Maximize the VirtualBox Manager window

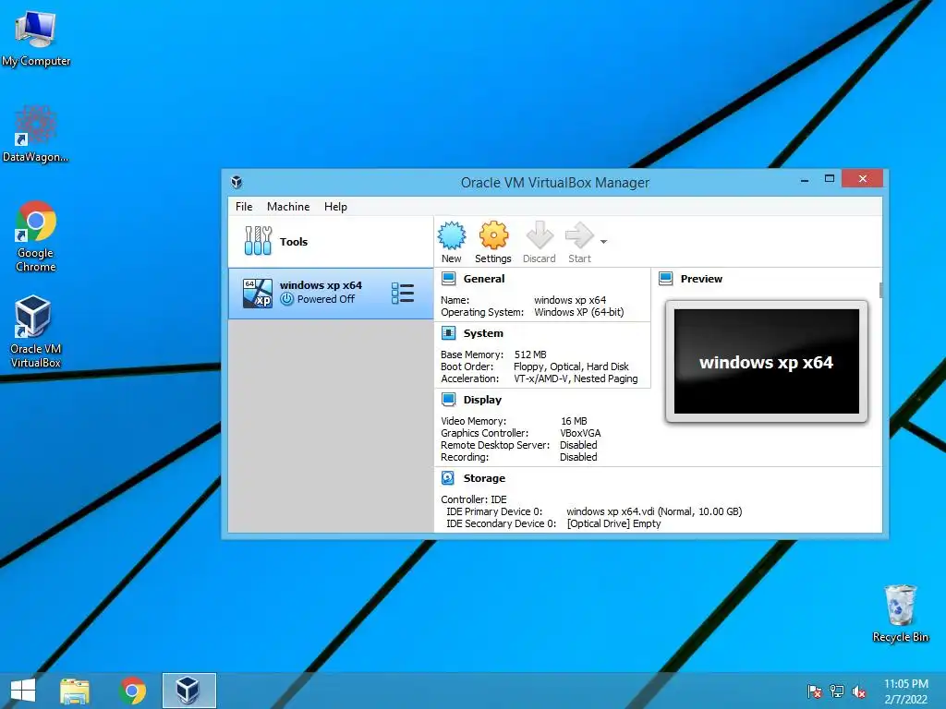830,178
